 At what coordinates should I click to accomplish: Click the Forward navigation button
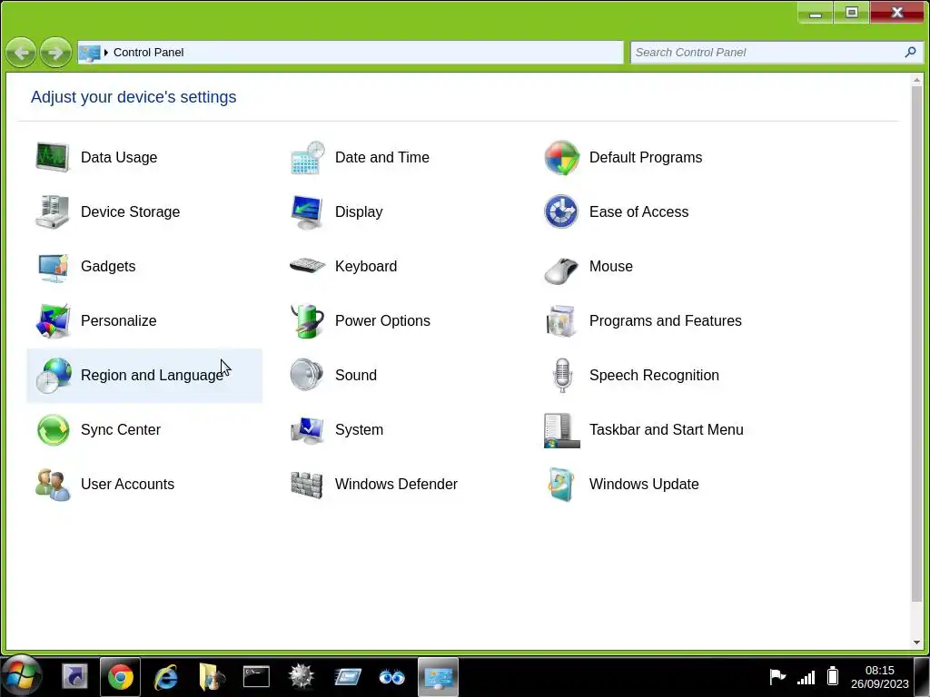(x=55, y=53)
